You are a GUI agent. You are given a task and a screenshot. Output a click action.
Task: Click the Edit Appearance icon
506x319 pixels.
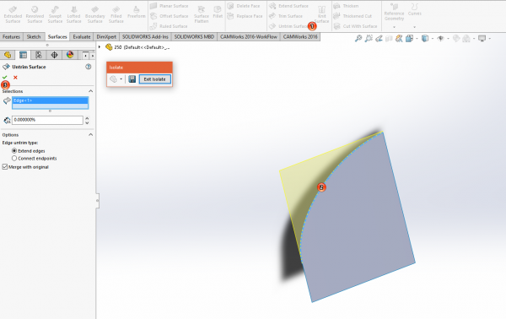point(456,39)
